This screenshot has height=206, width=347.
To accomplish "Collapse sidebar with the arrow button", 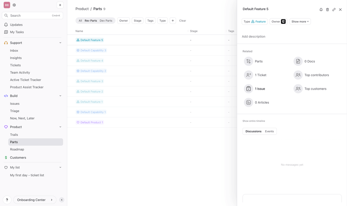I will tap(62, 200).
